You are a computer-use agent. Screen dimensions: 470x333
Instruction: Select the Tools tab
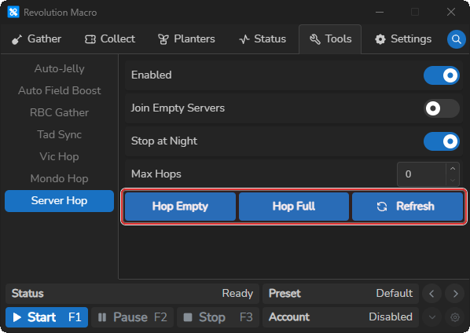(x=330, y=39)
